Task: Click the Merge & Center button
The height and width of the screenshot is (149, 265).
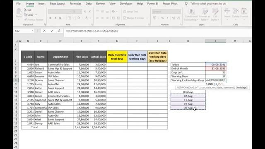Action: coord(134,18)
